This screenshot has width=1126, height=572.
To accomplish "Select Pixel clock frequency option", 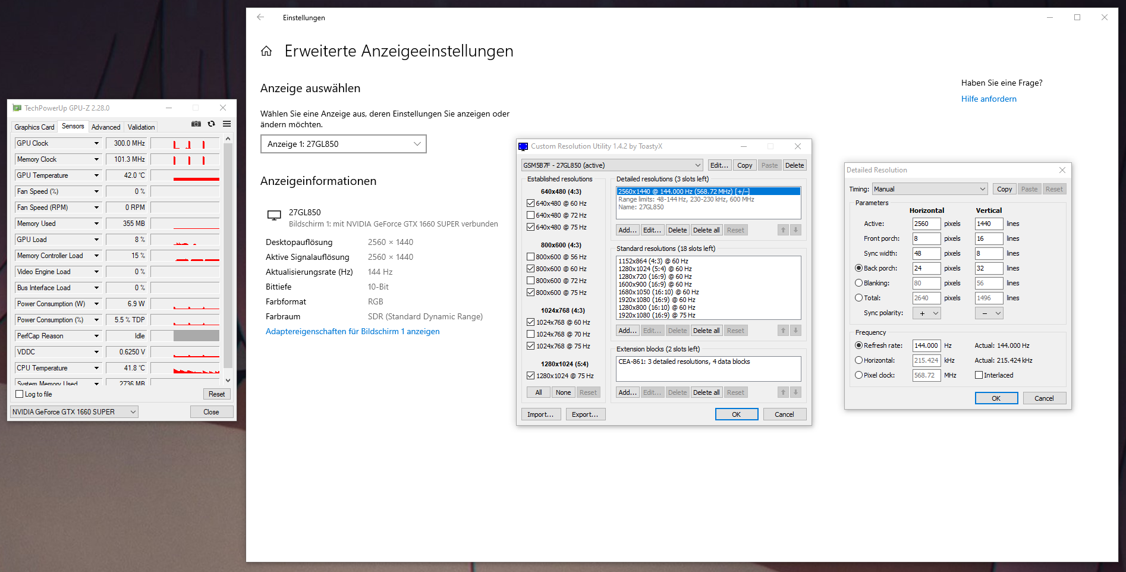I will coord(858,375).
